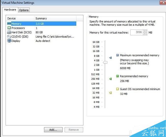Switch to the Hardware tab

(10, 10)
